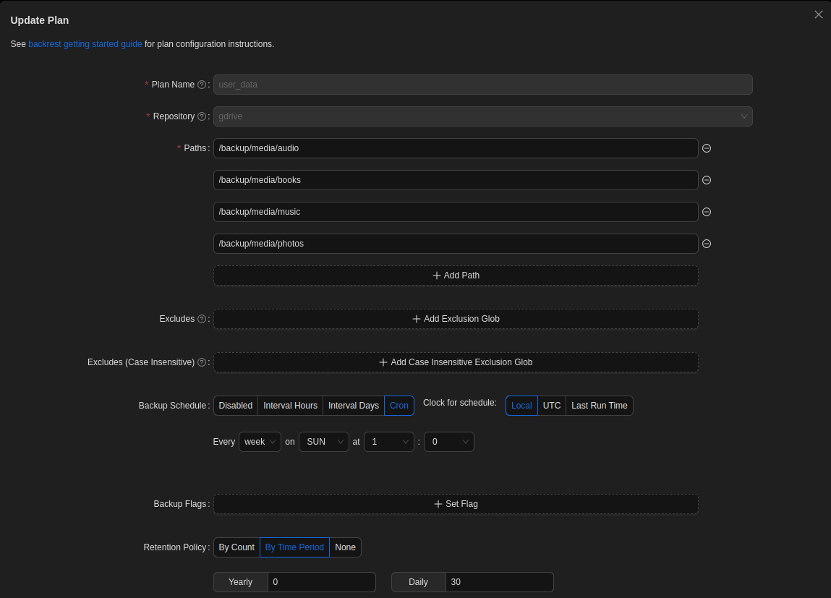This screenshot has width=831, height=598.
Task: Show help tooltip for Repository
Action: 202,116
